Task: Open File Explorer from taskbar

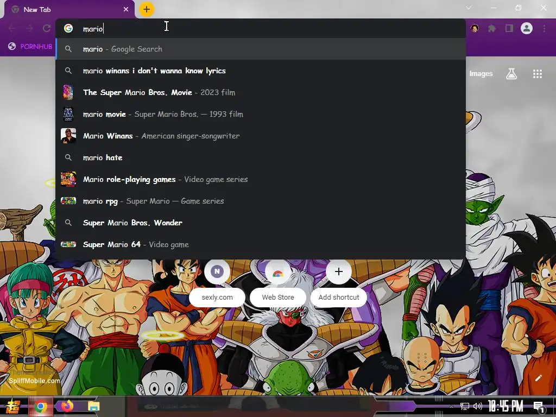Action: pos(93,406)
